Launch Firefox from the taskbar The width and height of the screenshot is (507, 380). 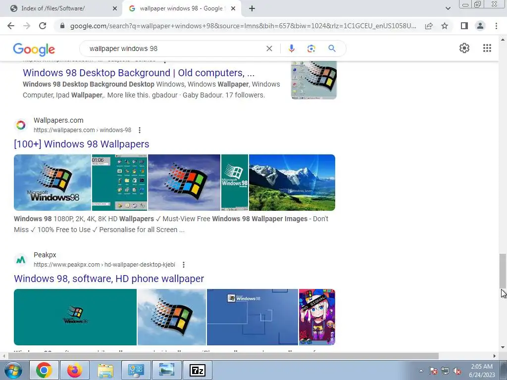click(75, 370)
